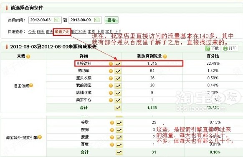Show the help tip for 宝贝收藏
243x157 pixels.
(111, 78)
